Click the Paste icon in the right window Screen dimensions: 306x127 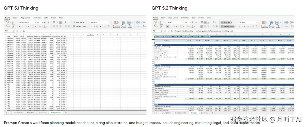click(x=156, y=23)
